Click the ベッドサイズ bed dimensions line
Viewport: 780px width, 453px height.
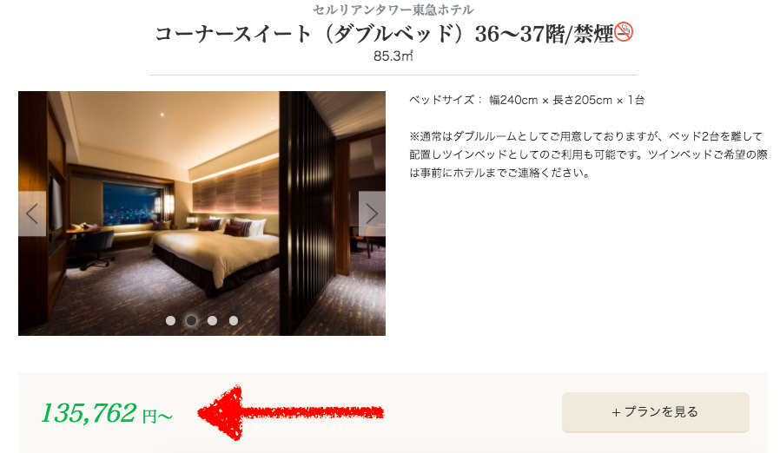click(x=526, y=100)
